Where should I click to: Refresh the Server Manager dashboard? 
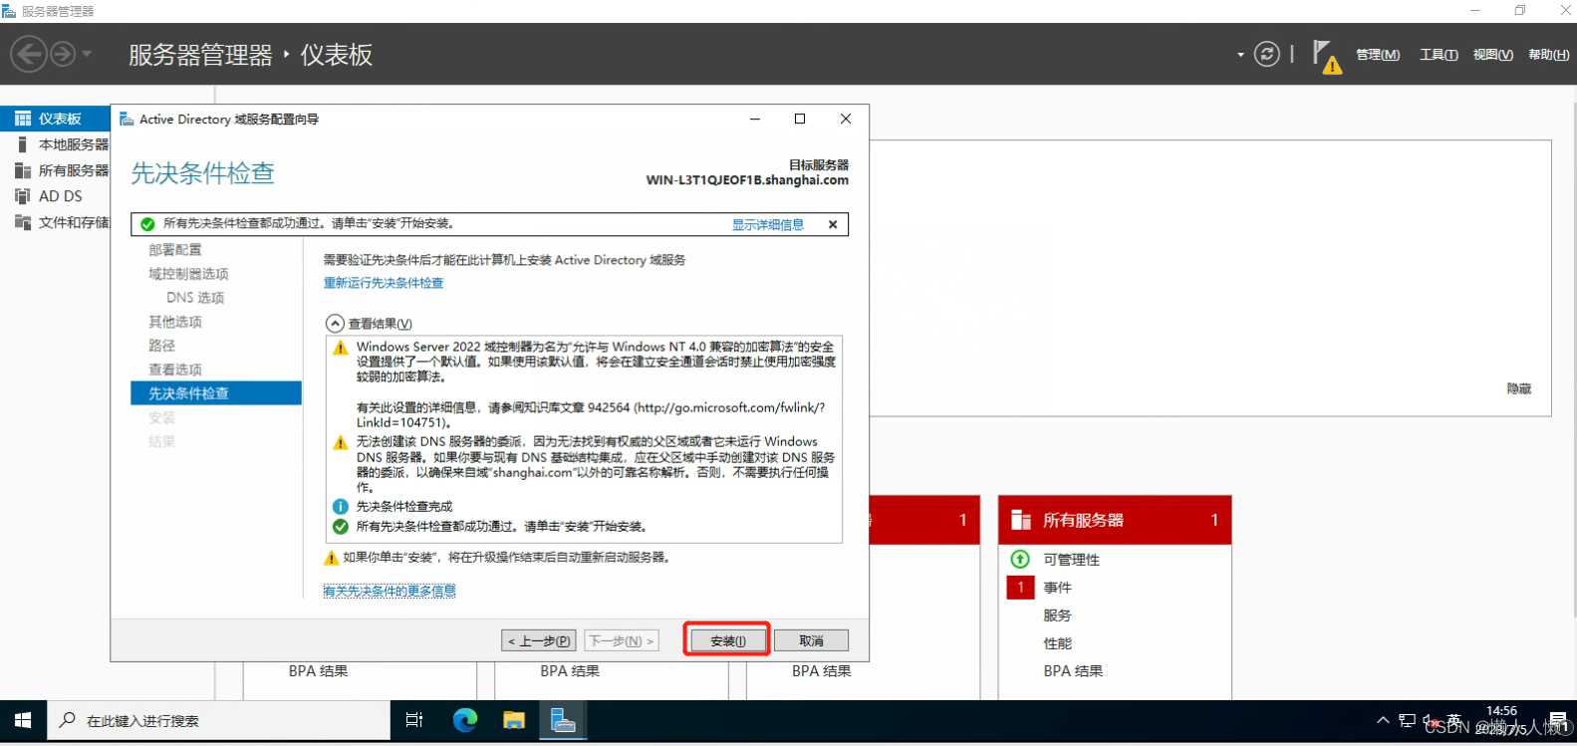click(x=1266, y=55)
